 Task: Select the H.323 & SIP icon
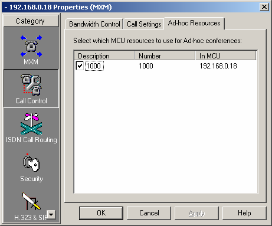[31, 201]
